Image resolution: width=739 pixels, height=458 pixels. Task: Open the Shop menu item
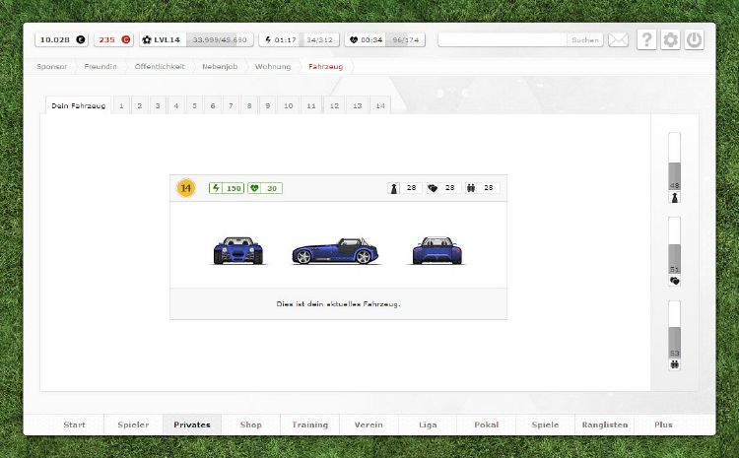click(x=250, y=425)
